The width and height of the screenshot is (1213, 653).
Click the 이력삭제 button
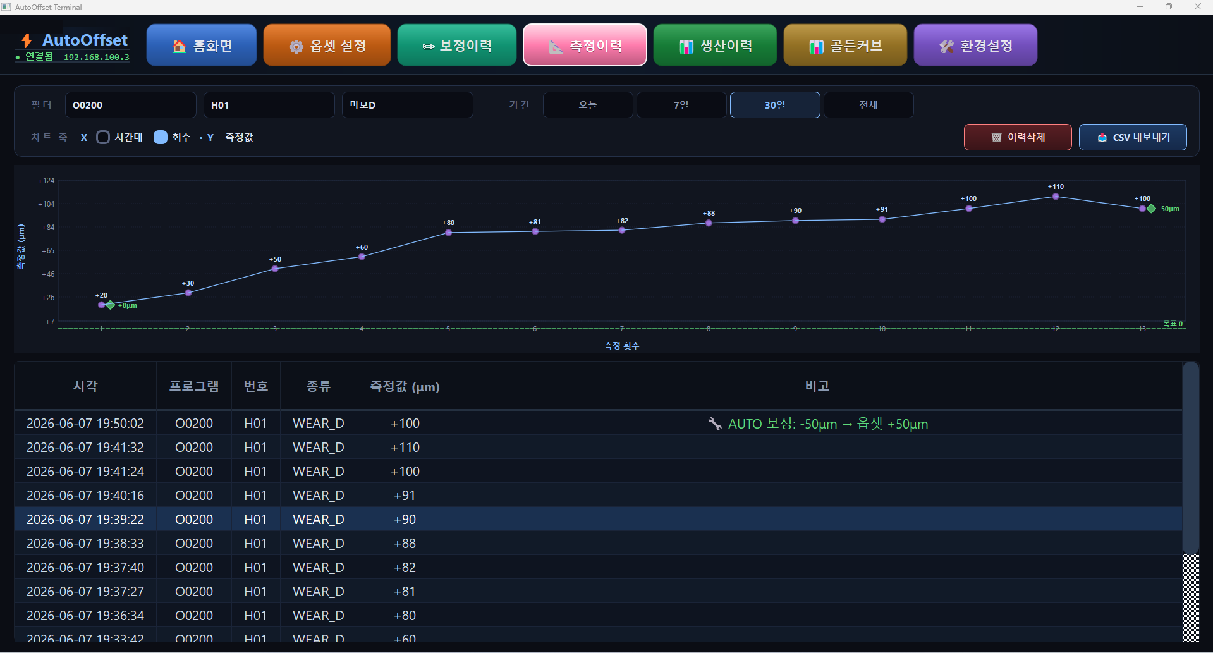coord(1018,137)
